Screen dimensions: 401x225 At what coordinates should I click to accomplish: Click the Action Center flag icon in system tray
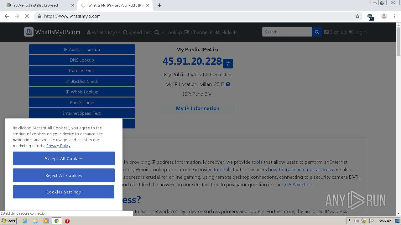(x=371, y=221)
